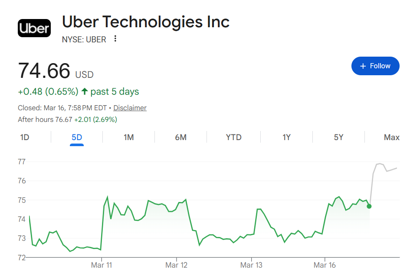View the 1Y chart range
The image size is (410, 275).
tap(286, 137)
